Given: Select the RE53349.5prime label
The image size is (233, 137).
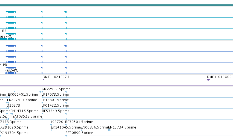Looking at the screenshot, I should [x=56, y=111].
